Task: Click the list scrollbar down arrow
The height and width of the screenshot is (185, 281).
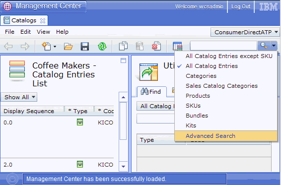Action: [x=123, y=167]
